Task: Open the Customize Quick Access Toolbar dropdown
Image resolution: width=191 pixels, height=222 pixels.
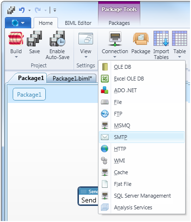Action: click(55, 10)
